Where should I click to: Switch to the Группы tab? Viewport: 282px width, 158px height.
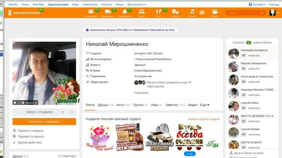(140, 105)
